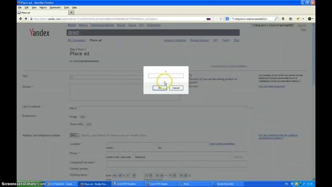Go back with the browser back arrow
Viewport: 332px width, 187px height.
pos(21,19)
